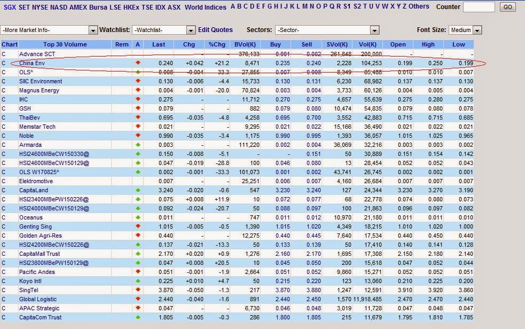Click SingTel open price 3.910
This screenshot has width=525, height=329.
pyautogui.click(x=405, y=290)
